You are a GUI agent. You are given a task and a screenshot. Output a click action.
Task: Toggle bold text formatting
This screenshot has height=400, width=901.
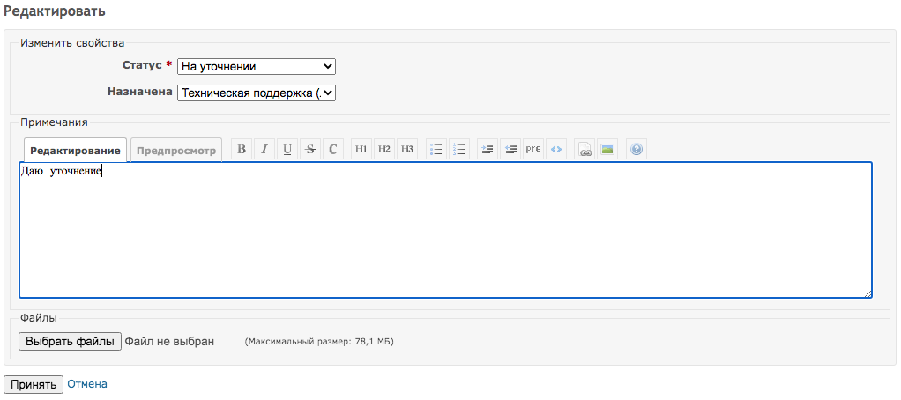[x=242, y=150]
